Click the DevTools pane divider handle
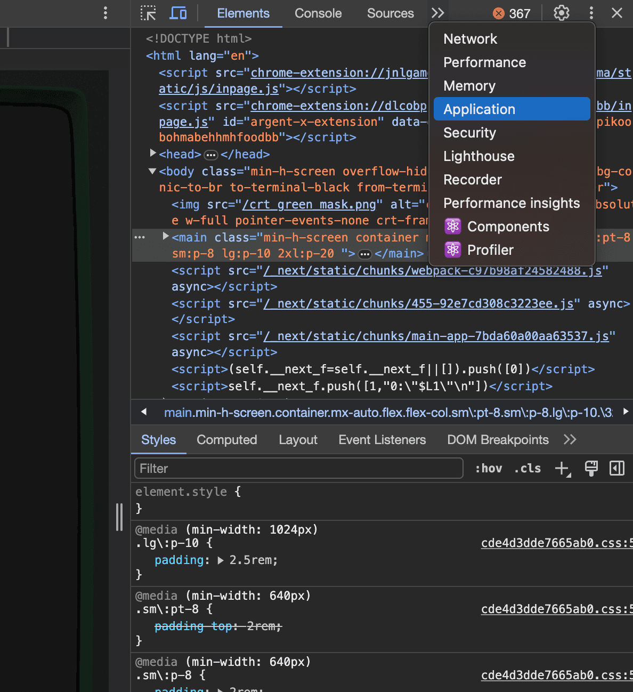 pyautogui.click(x=119, y=517)
